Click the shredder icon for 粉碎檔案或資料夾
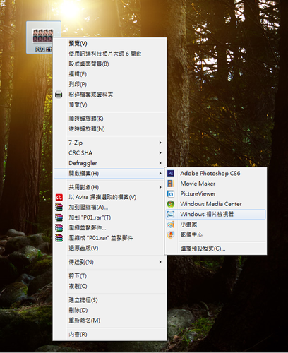The image size is (288, 353). pos(59,95)
